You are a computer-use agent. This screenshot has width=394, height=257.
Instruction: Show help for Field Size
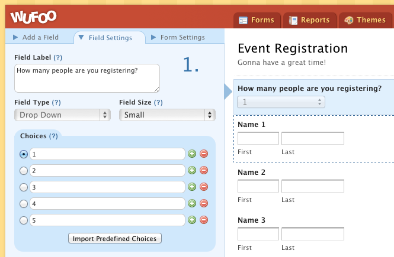[158, 102]
